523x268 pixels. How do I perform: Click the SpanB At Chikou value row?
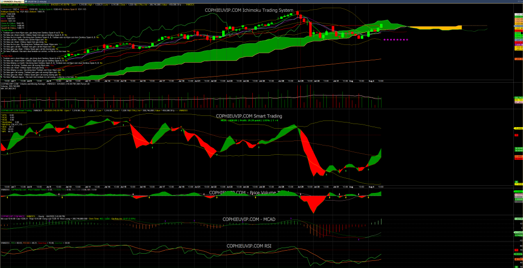(x=13, y=28)
